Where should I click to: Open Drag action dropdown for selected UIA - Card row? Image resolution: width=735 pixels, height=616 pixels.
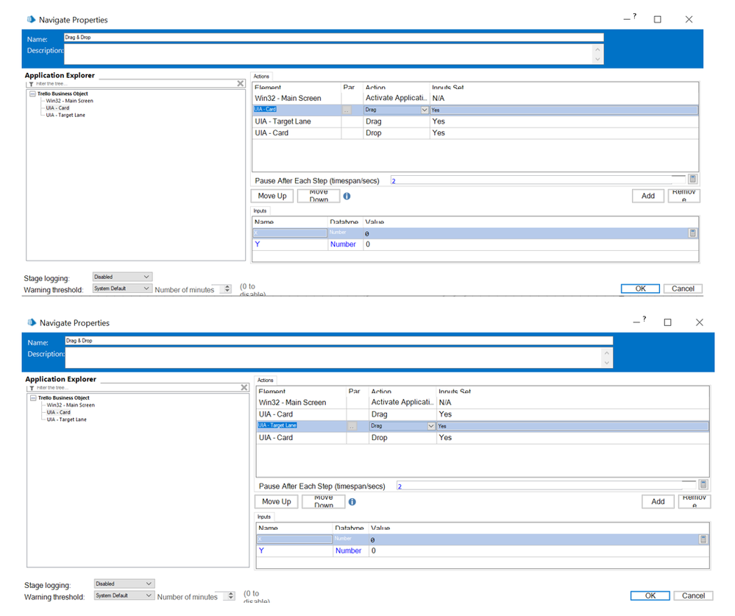point(424,110)
